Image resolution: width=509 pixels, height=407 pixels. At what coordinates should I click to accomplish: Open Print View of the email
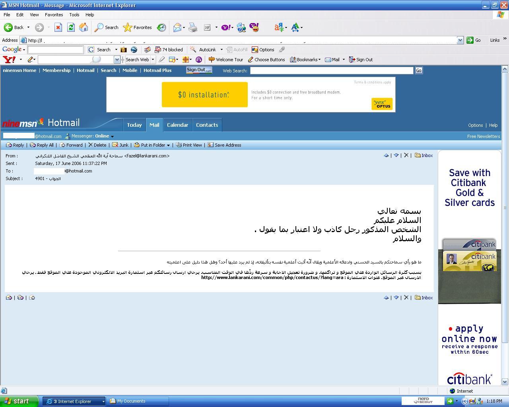point(189,145)
